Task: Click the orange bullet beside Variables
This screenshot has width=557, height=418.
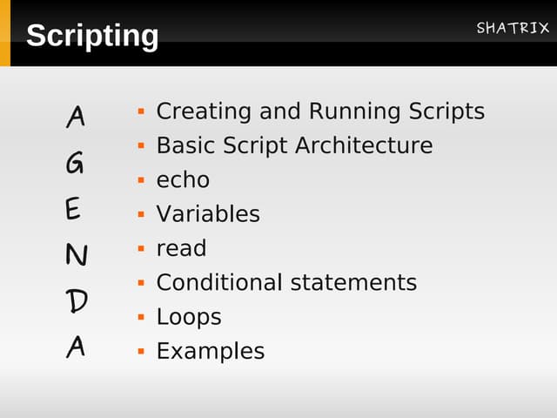Action: point(139,214)
